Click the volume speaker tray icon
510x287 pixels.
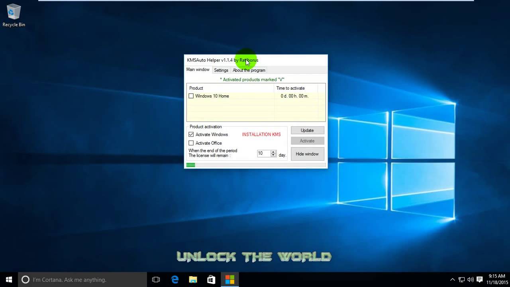point(470,280)
